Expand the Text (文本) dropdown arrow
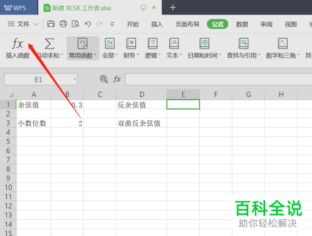 coord(180,55)
